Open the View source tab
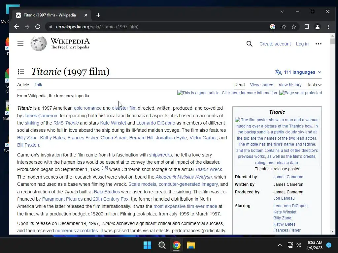The height and width of the screenshot is (253, 338). pos(261,85)
